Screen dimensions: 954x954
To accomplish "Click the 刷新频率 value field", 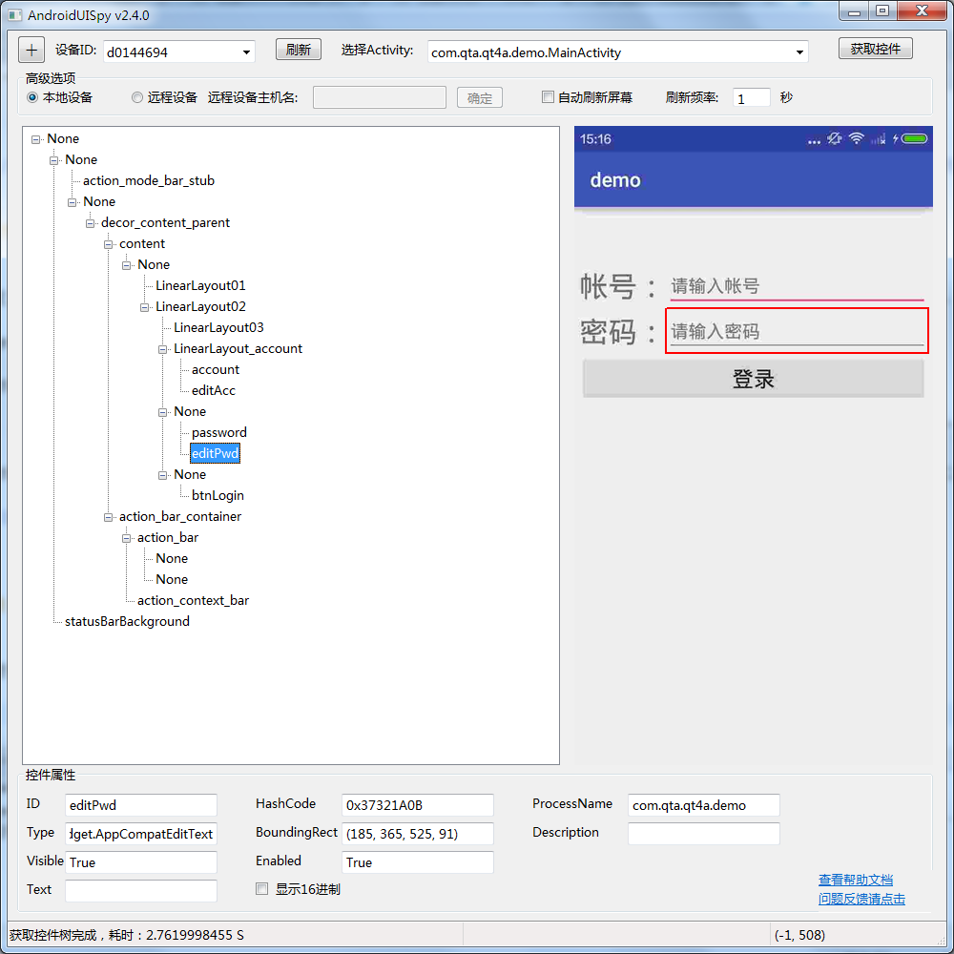I will 752,98.
